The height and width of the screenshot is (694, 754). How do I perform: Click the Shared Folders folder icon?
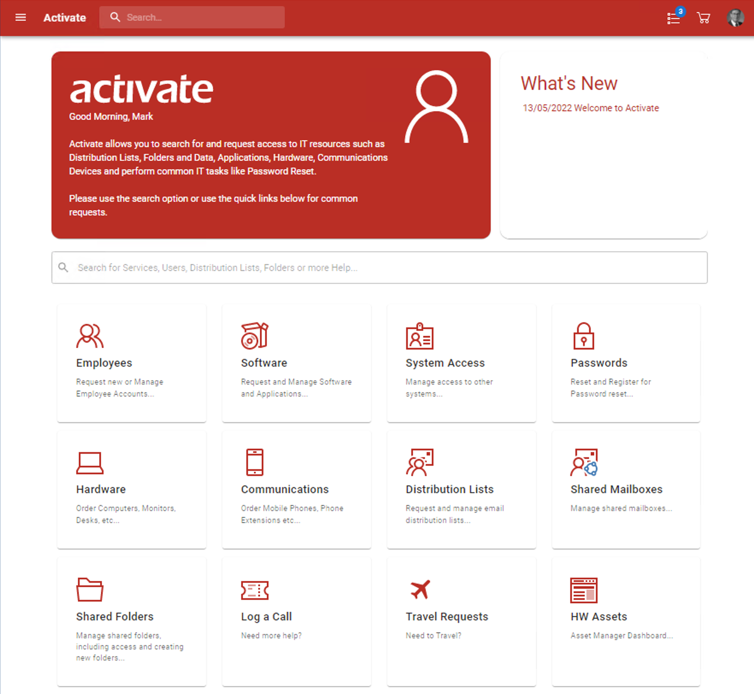90,590
